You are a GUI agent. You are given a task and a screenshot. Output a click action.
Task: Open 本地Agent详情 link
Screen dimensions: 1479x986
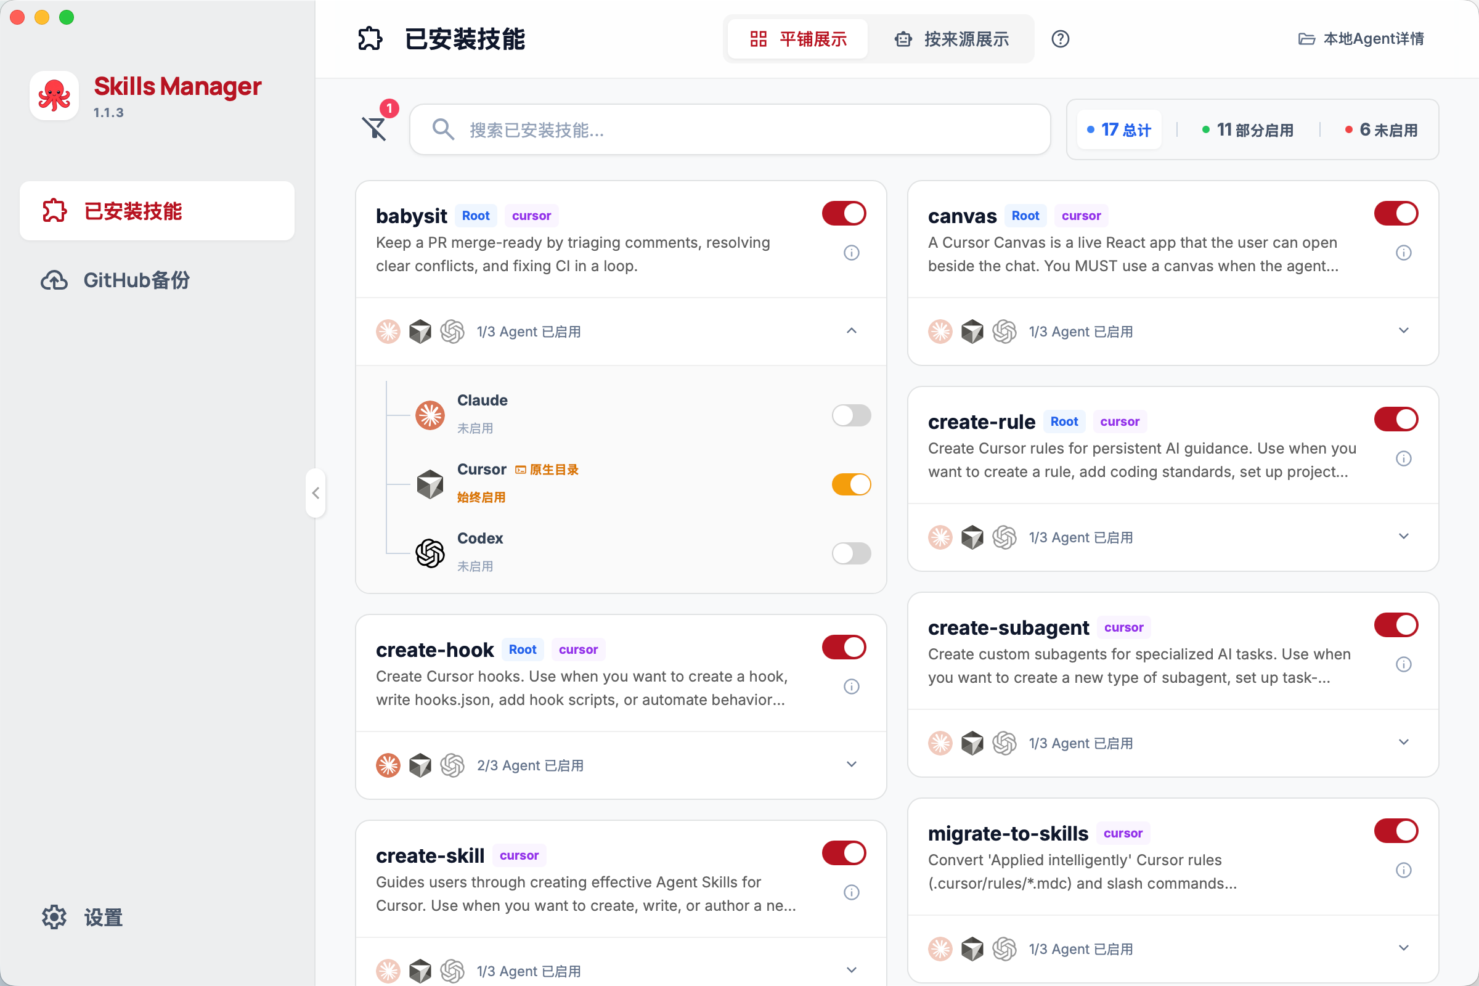(1361, 39)
